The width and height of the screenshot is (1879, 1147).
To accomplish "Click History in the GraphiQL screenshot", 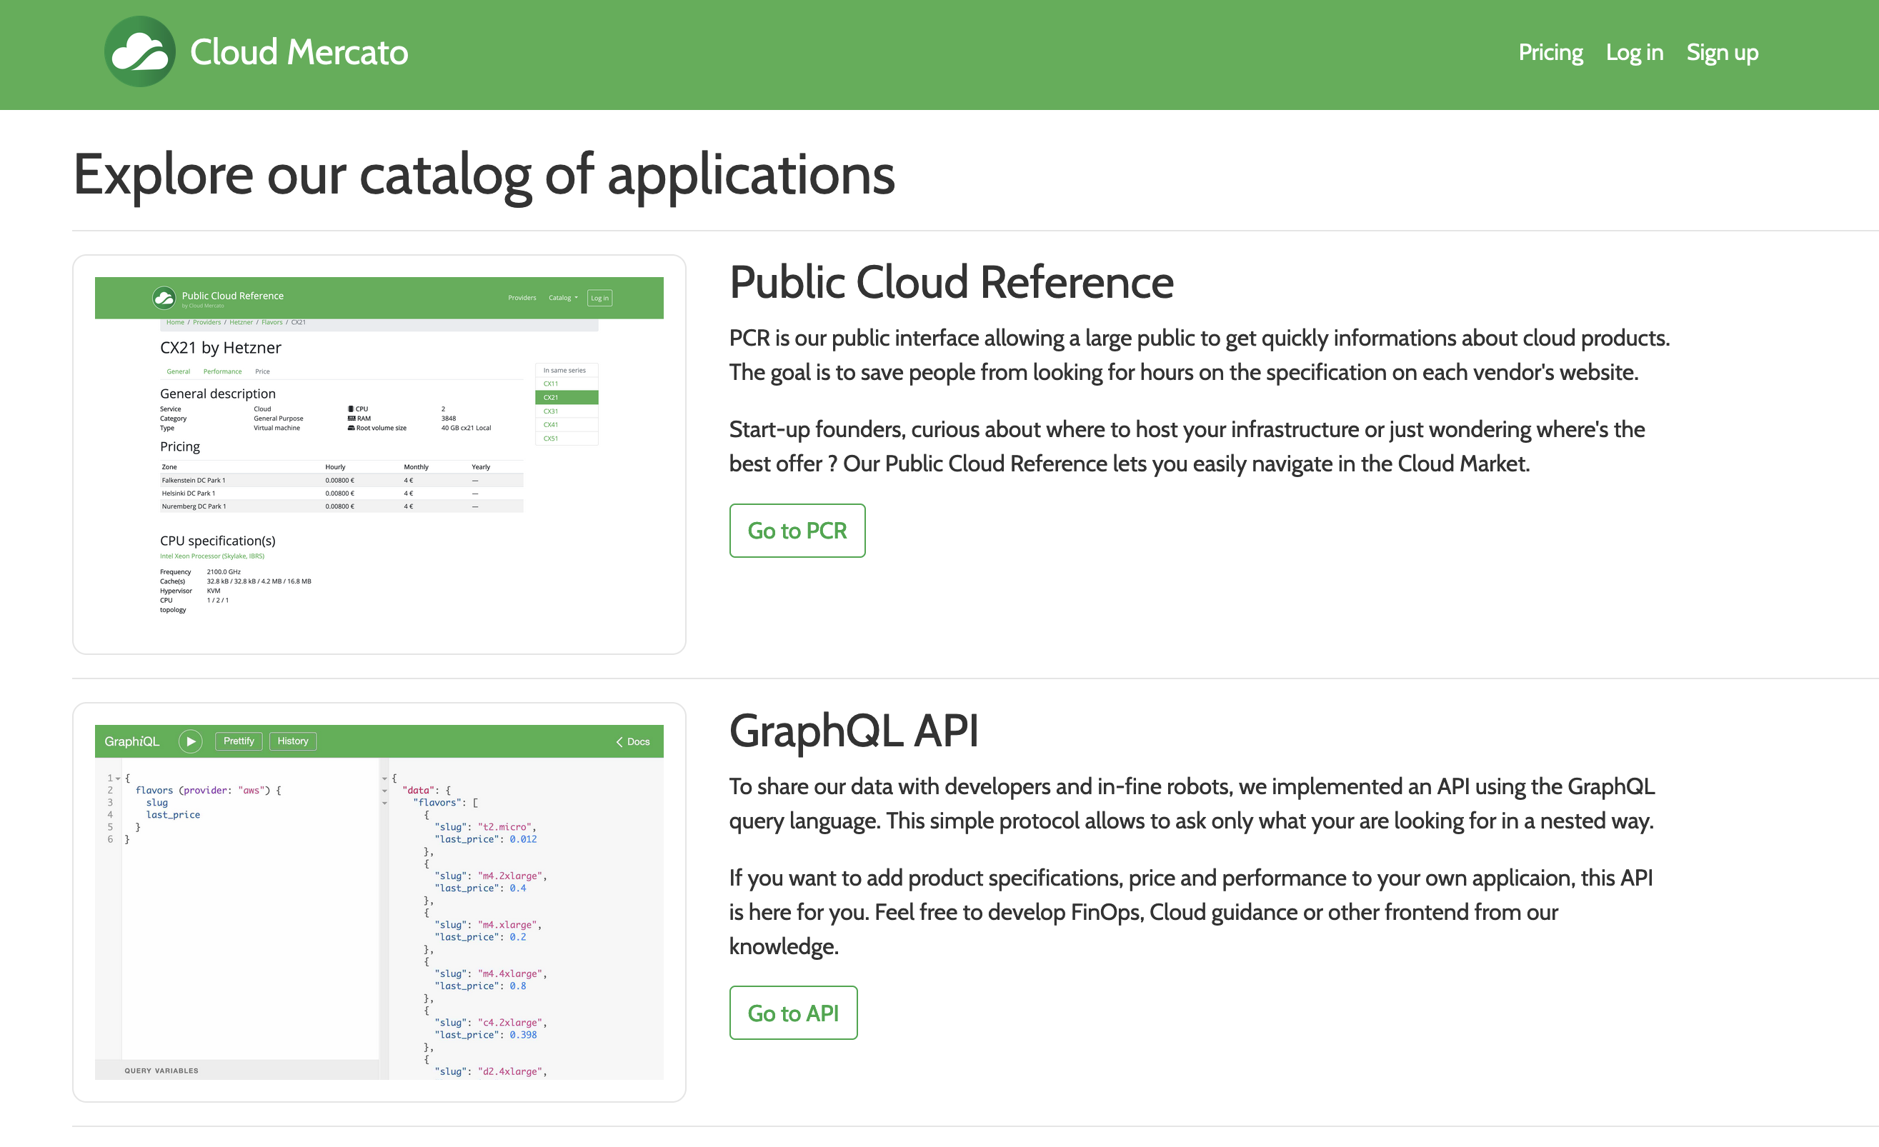I will tap(293, 741).
